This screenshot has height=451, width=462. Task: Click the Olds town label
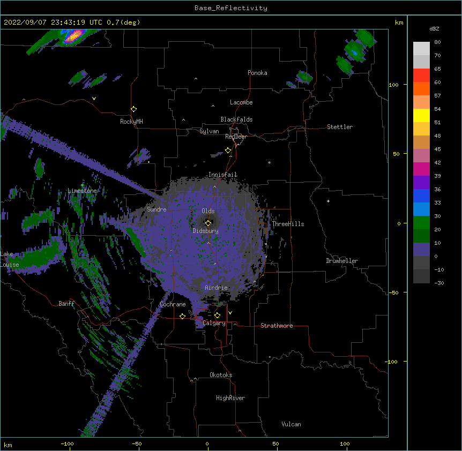pos(208,211)
